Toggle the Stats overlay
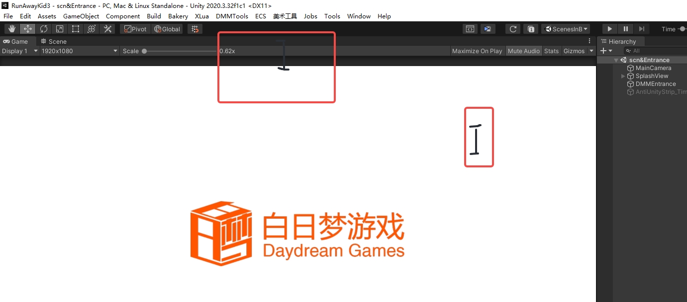 point(551,51)
